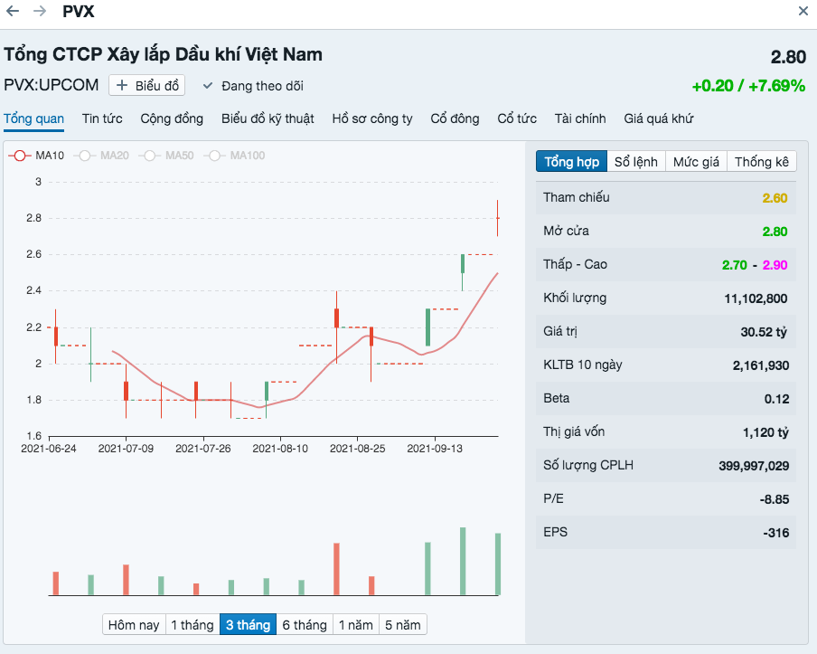The height and width of the screenshot is (654, 817).
Task: Click the Giá trị value 30.52 tỷ
Action: coord(764,332)
